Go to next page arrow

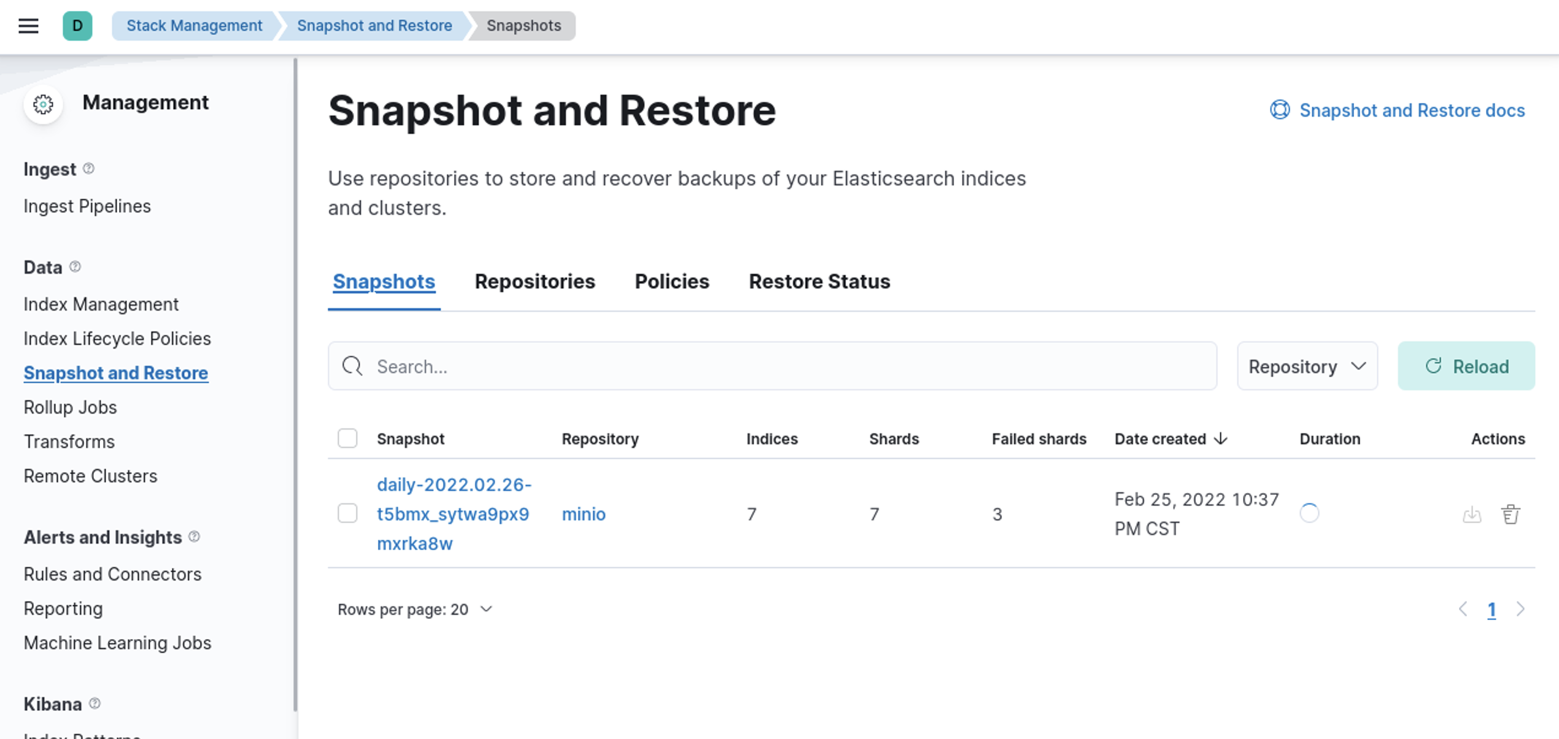(1520, 609)
